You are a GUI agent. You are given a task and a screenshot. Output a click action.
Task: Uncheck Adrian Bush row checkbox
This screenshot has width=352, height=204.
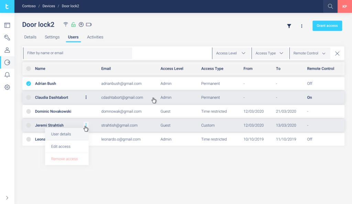tap(29, 84)
